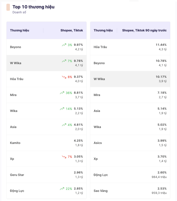
Task: Click the trend arrow in left Asia row
Action: click(64, 125)
